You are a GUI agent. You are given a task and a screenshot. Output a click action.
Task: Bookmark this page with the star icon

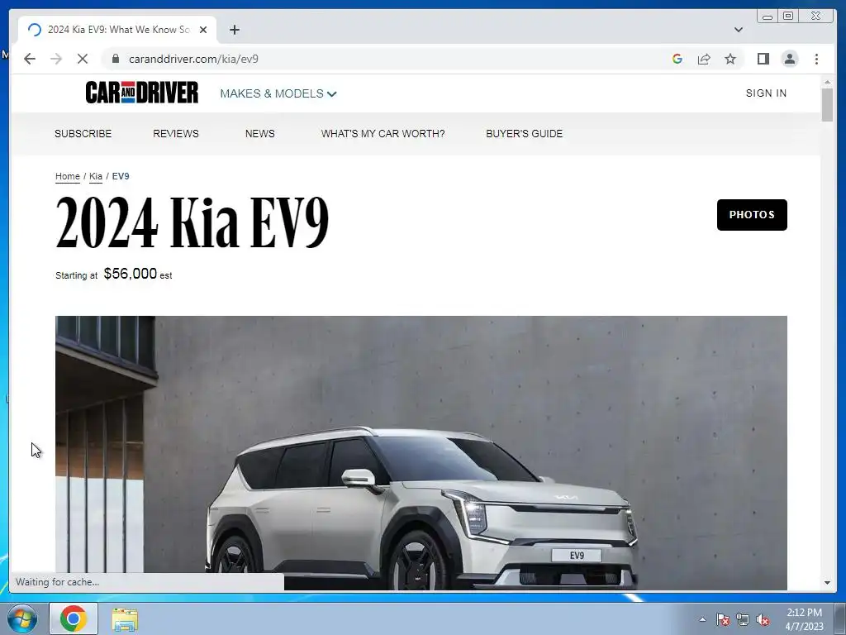coord(730,59)
